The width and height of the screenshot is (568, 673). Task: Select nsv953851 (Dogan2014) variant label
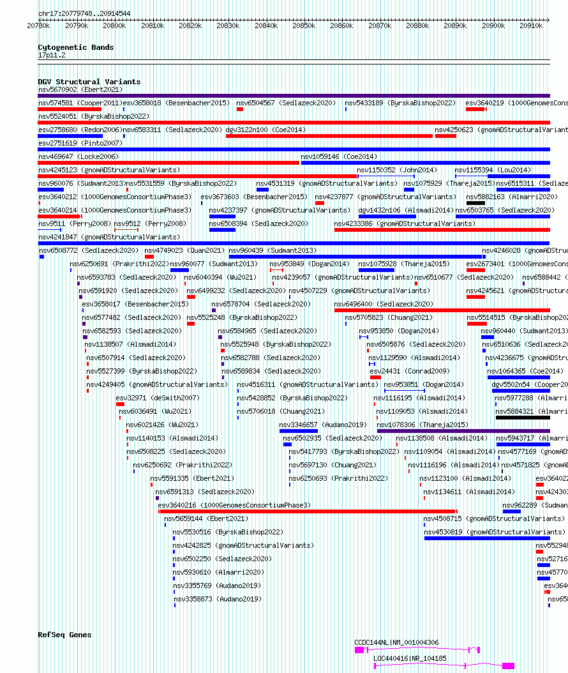tap(424, 384)
